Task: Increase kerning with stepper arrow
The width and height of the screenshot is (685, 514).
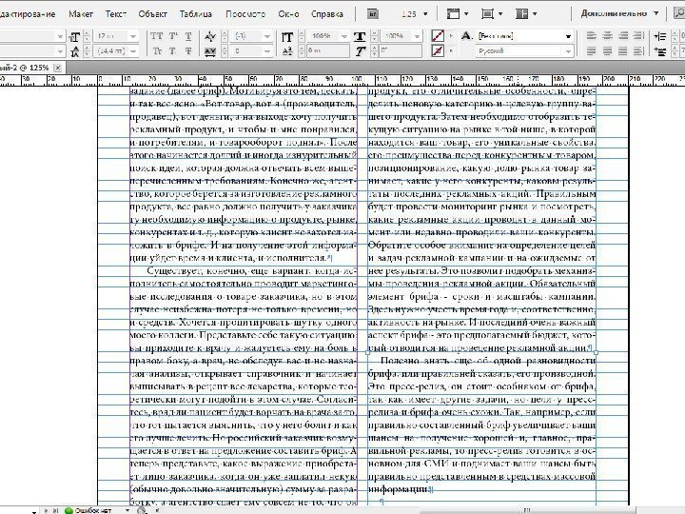Action: (225, 33)
